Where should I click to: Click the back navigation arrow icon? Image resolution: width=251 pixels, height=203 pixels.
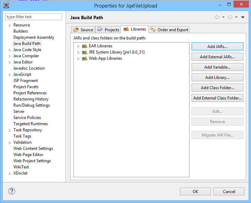coord(217,17)
